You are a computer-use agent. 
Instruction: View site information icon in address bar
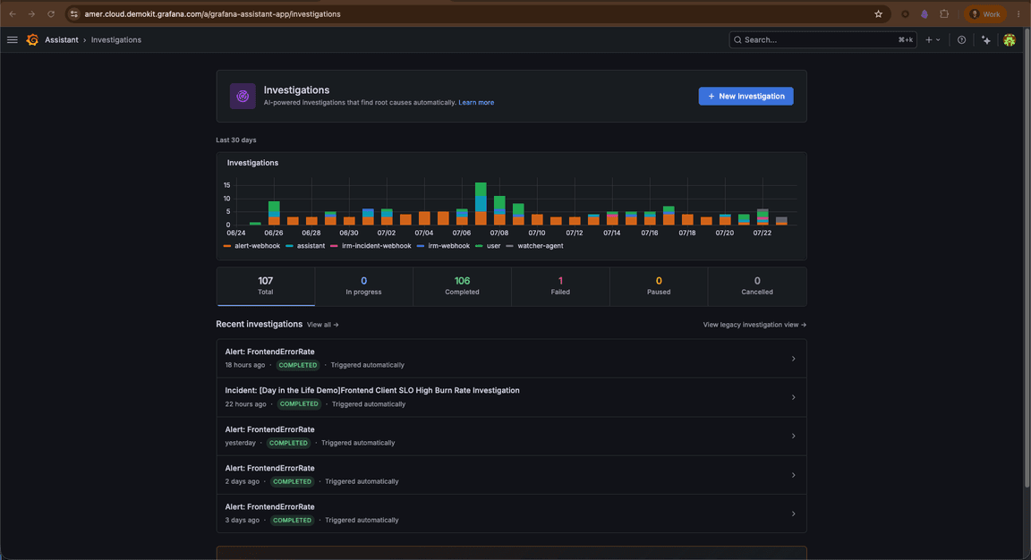point(74,13)
